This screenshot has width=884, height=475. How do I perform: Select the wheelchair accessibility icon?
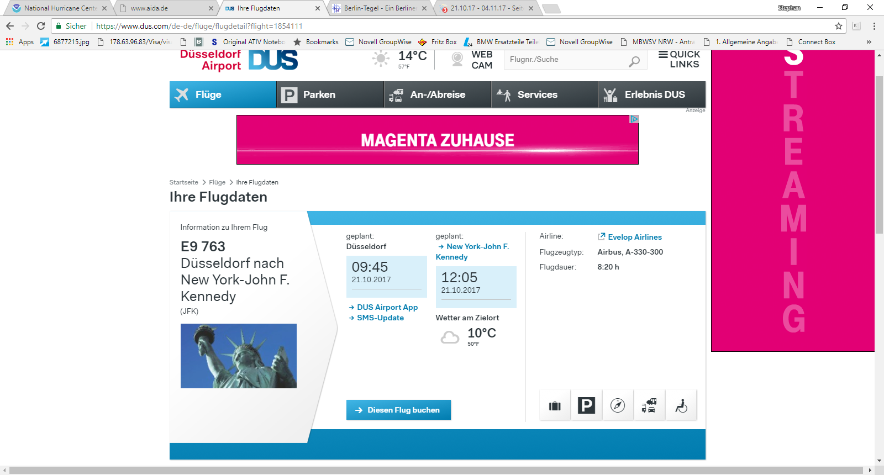681,406
